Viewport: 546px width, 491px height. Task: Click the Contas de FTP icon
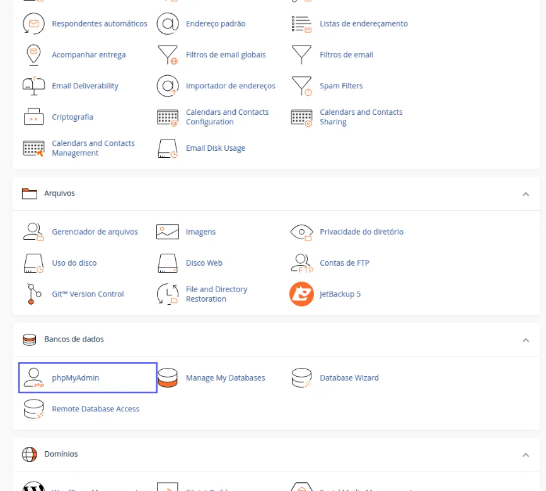(302, 263)
